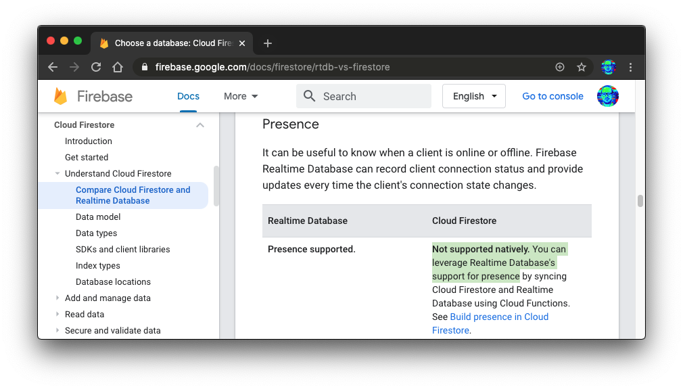683x389 pixels.
Task: Click the Presence heading
Action: coord(291,124)
